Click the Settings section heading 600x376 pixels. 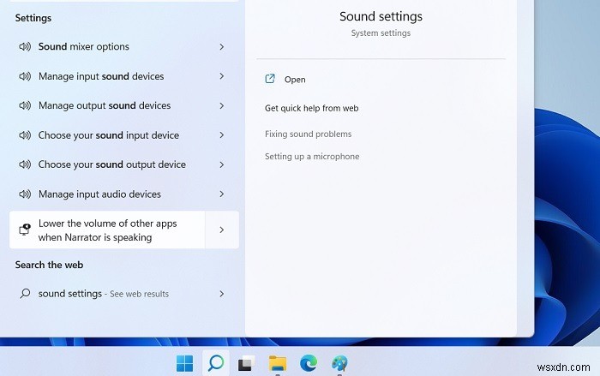33,18
